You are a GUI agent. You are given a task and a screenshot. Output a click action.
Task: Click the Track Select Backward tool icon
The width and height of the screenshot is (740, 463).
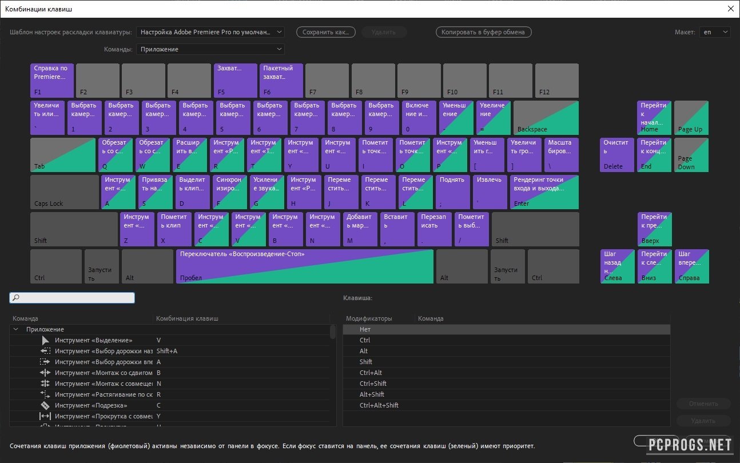46,351
